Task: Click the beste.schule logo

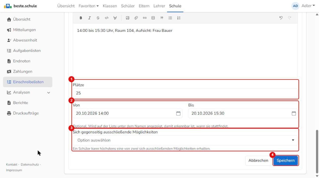Action: (21, 6)
